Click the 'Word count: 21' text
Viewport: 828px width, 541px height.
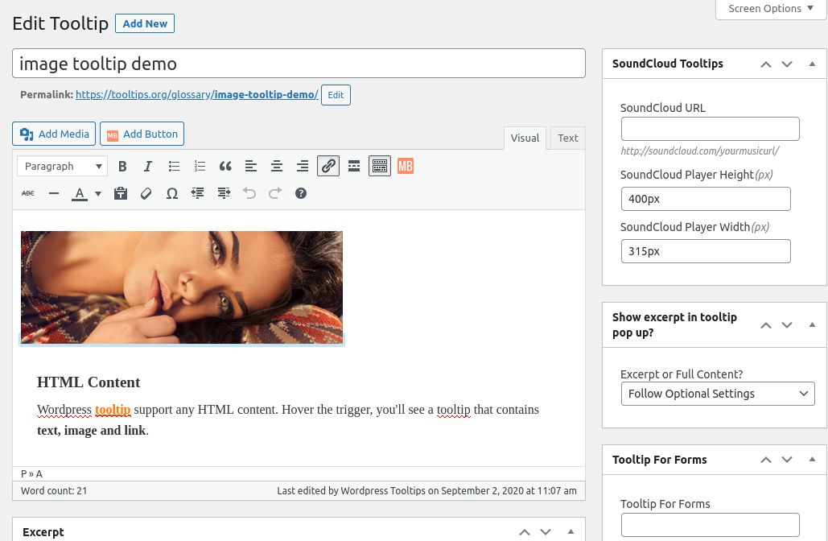pos(54,491)
